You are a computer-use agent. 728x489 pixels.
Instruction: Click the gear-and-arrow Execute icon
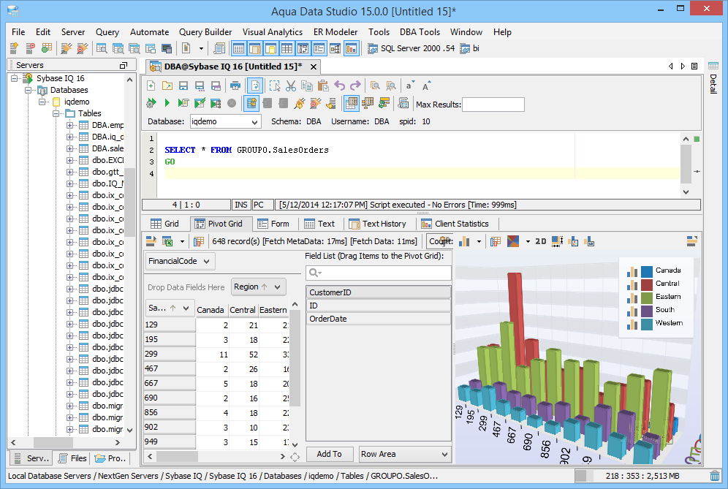(151, 103)
